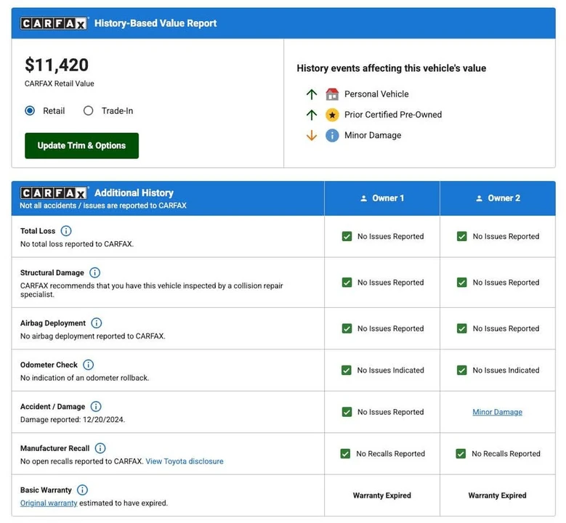
Task: Select the Trade-In radio button
Action: tap(89, 110)
